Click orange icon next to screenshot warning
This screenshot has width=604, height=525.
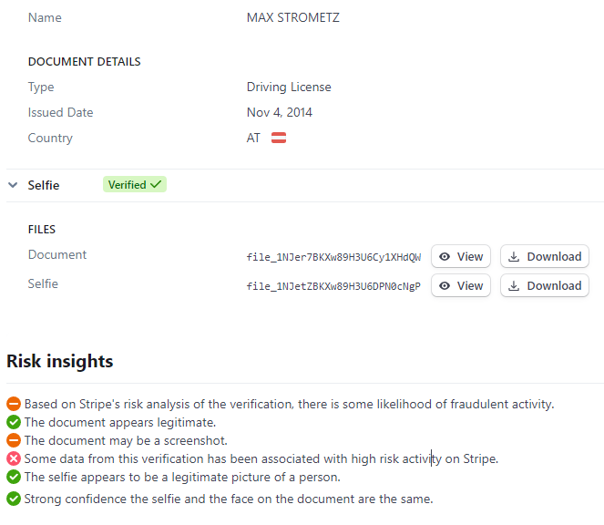tap(14, 440)
